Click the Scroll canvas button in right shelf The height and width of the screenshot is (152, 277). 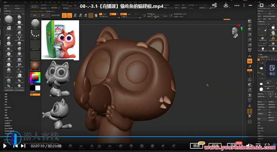(250, 34)
